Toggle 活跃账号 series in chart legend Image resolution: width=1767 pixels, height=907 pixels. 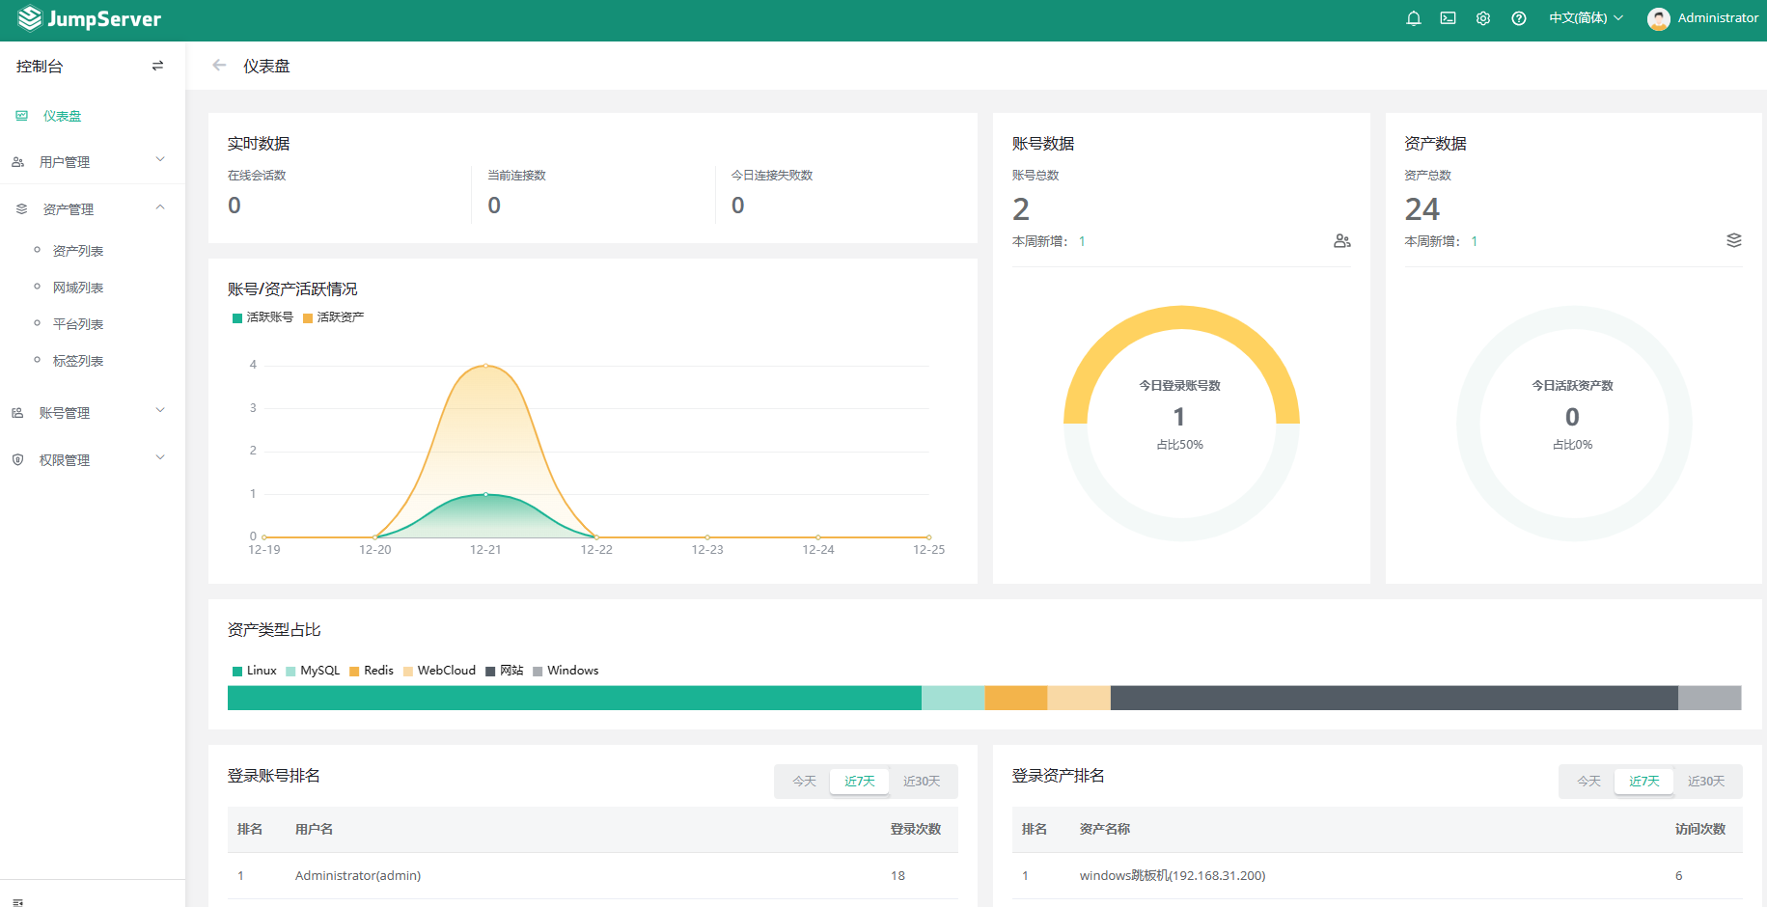(x=262, y=317)
